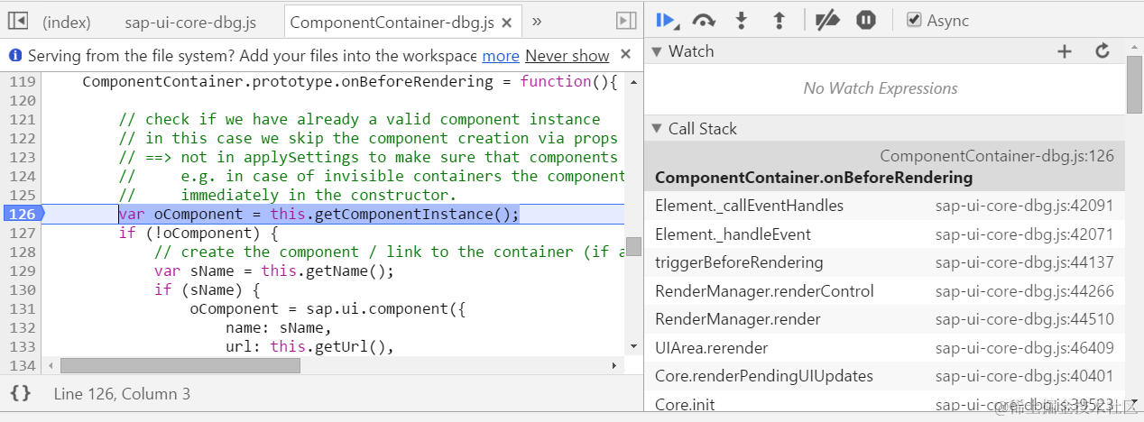Switch to the (index) file tab

pos(66,22)
